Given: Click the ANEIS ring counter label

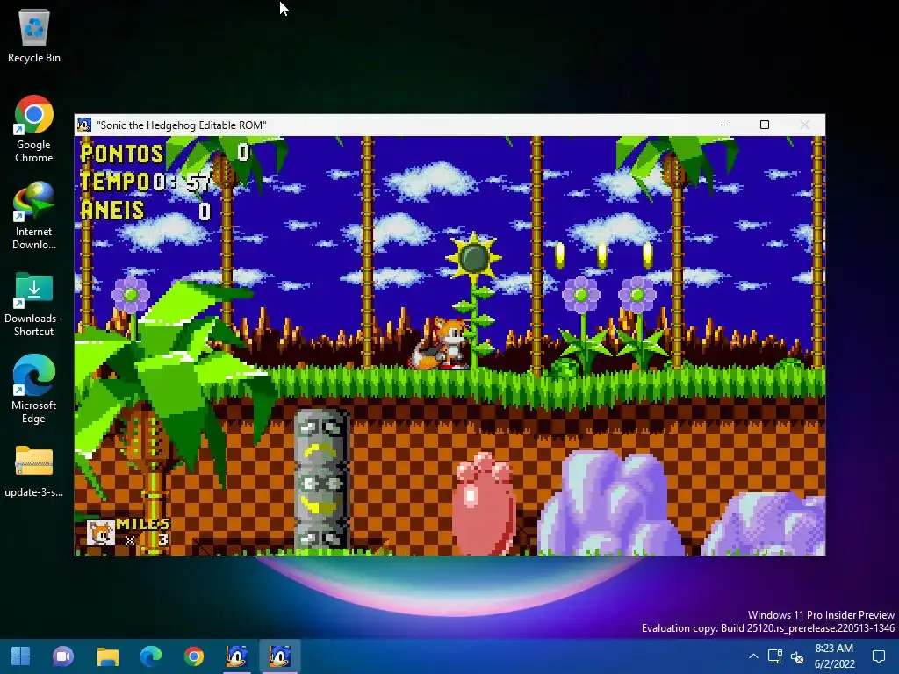Looking at the screenshot, I should click(111, 211).
